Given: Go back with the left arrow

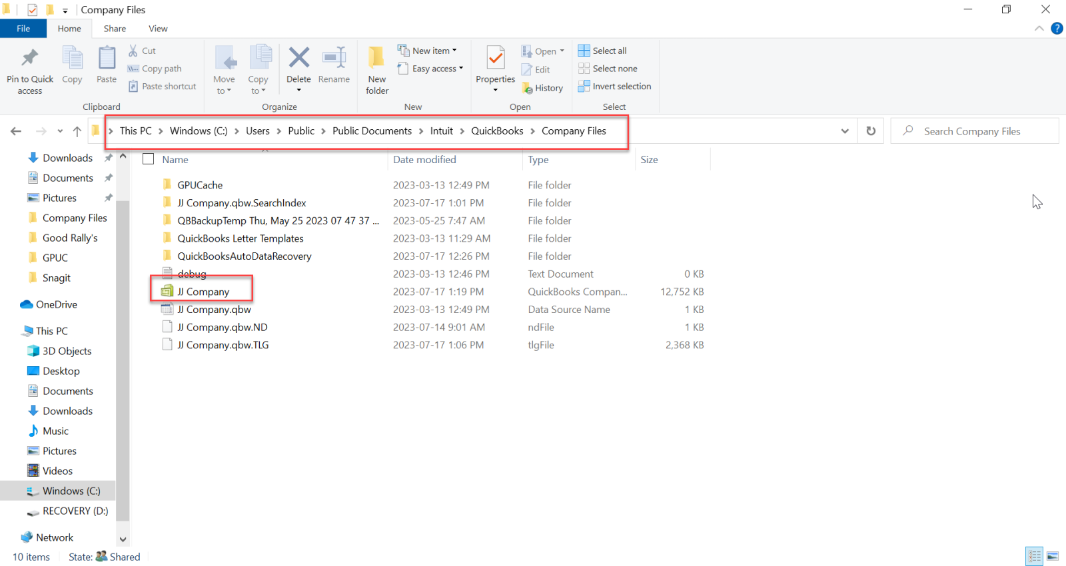Looking at the screenshot, I should (x=16, y=131).
